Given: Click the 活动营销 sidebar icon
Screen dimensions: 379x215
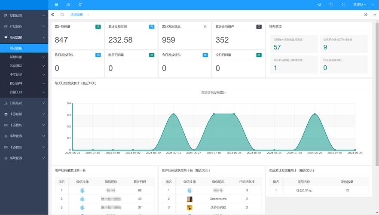Looking at the screenshot, I should 6,37.
